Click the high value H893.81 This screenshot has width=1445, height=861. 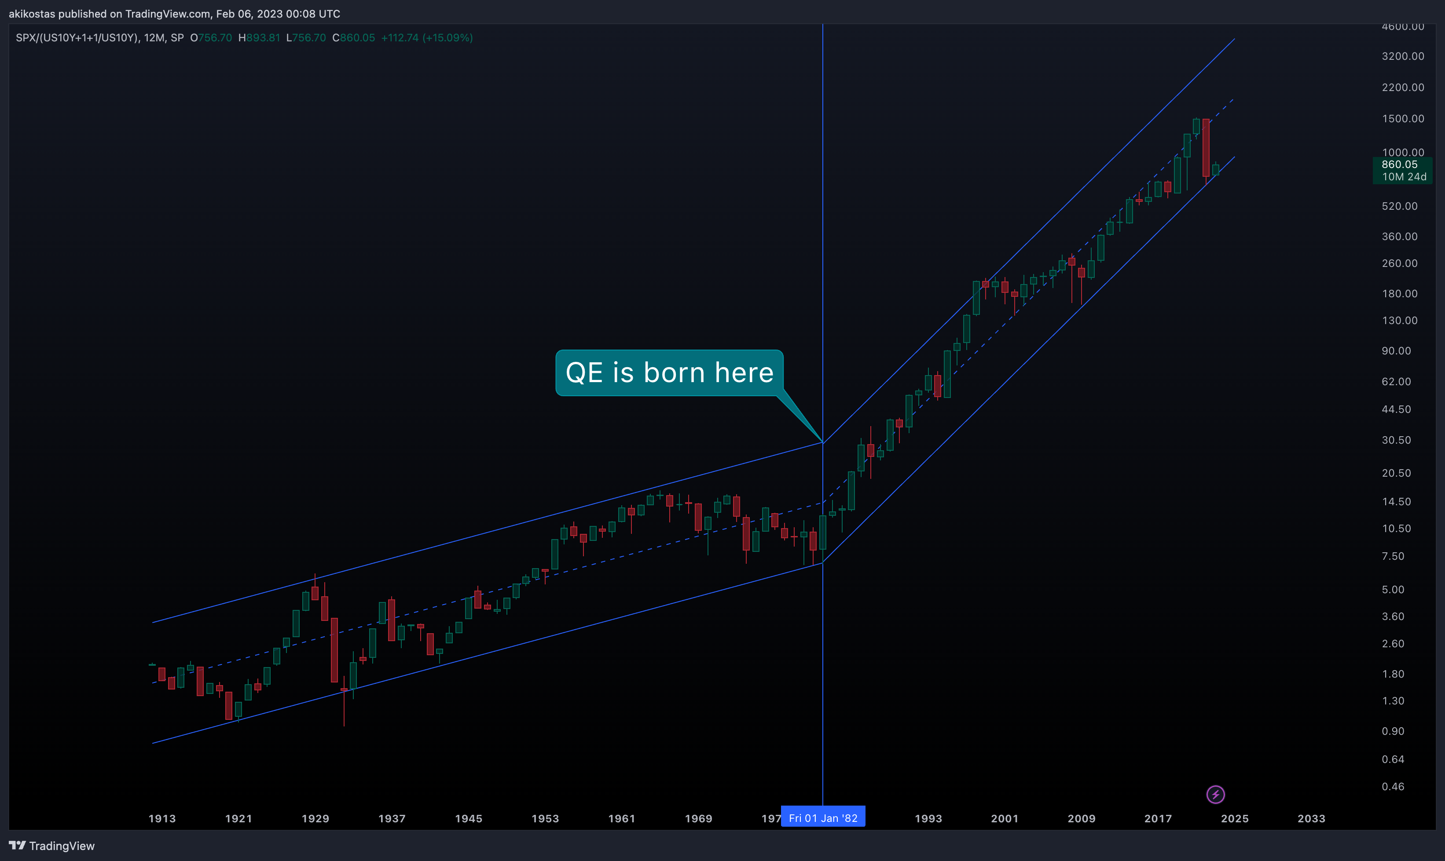point(259,38)
